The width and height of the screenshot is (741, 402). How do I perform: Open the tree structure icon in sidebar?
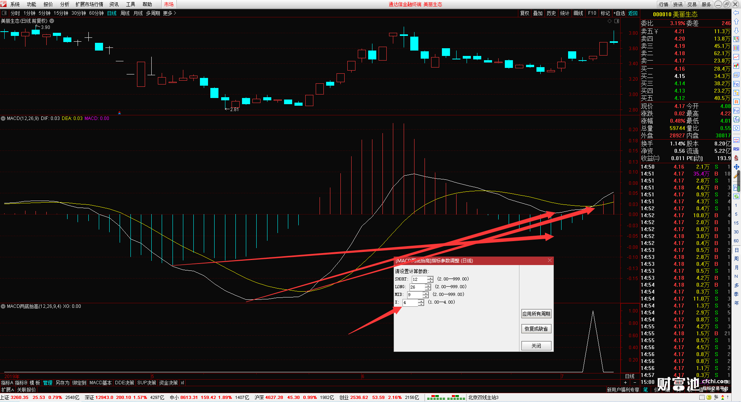coord(736,93)
